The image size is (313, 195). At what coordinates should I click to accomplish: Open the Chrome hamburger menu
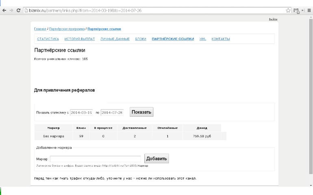[309, 11]
